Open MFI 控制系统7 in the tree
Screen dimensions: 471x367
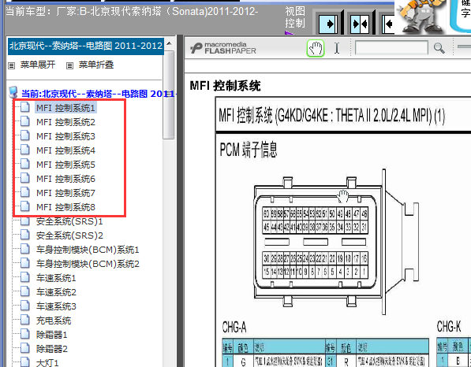click(65, 193)
